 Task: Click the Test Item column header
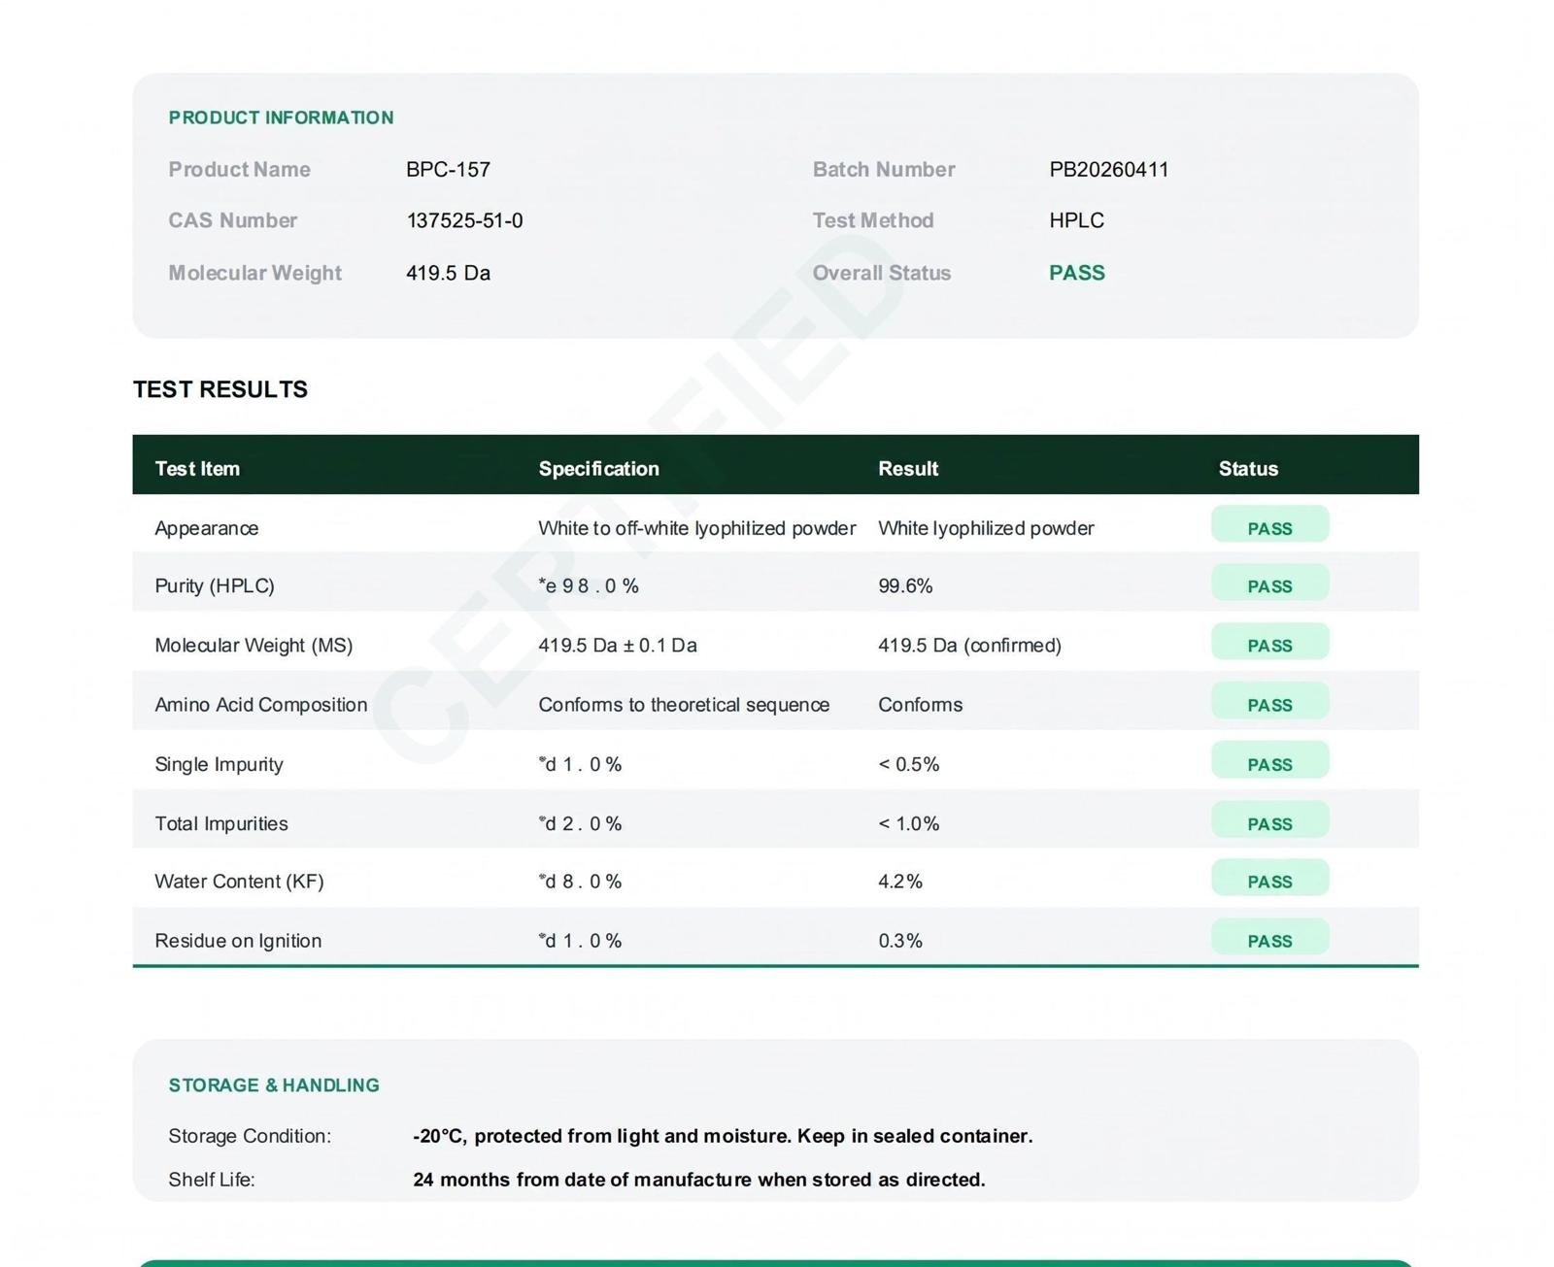[197, 469]
